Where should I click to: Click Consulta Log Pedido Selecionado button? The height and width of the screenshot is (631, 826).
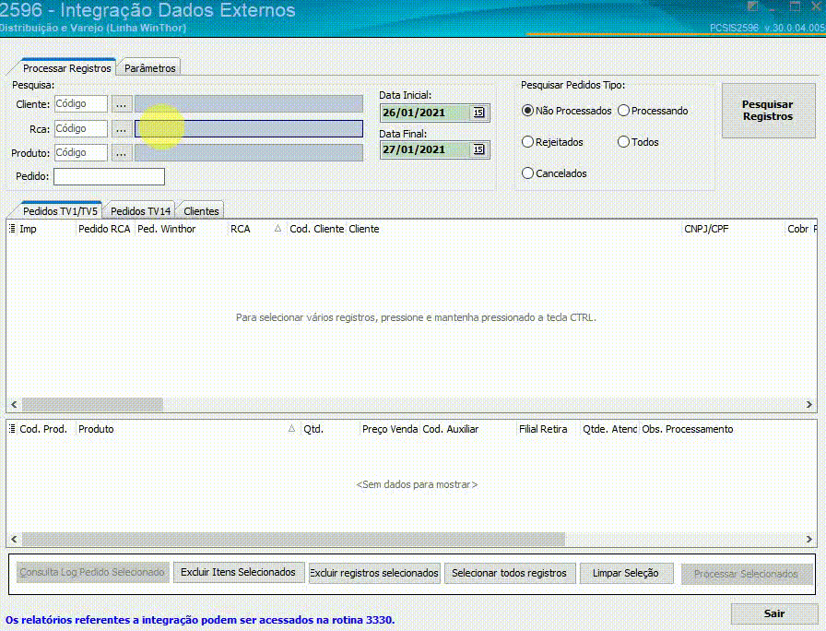(x=92, y=573)
